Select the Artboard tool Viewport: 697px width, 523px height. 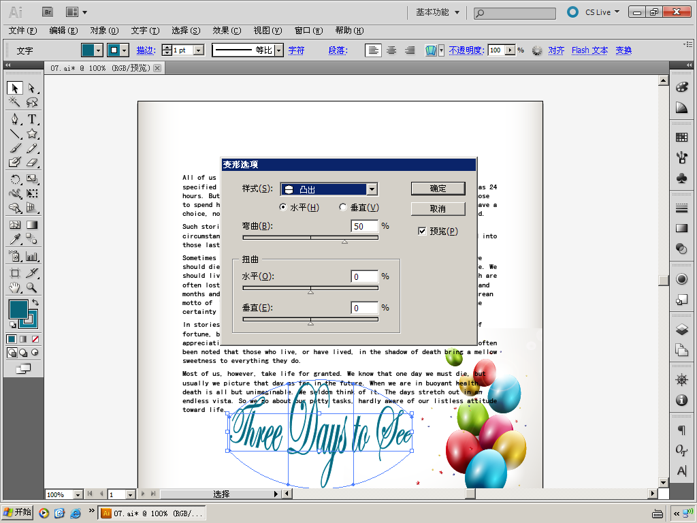pos(15,273)
